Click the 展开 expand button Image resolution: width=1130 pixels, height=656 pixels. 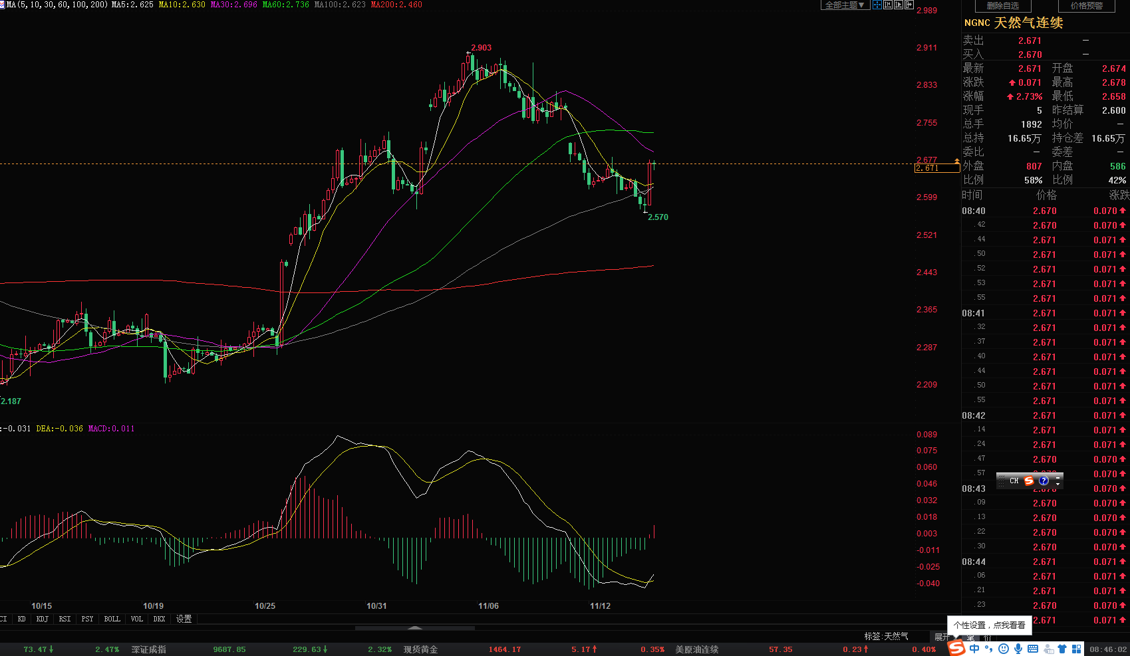tap(942, 637)
